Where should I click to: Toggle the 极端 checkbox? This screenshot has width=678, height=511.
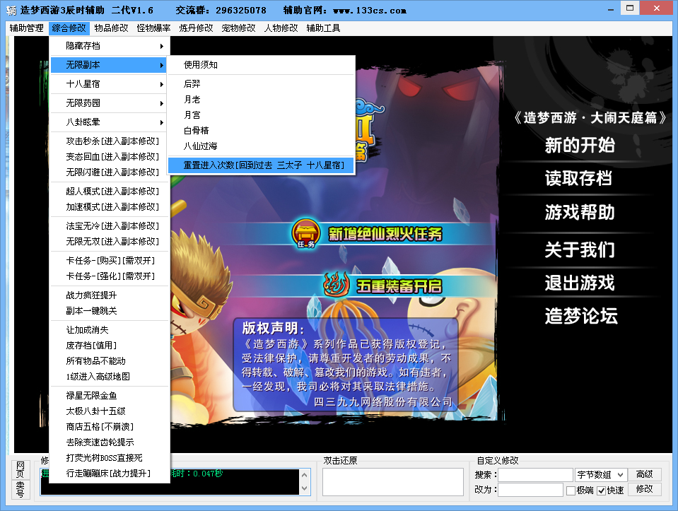(x=571, y=491)
